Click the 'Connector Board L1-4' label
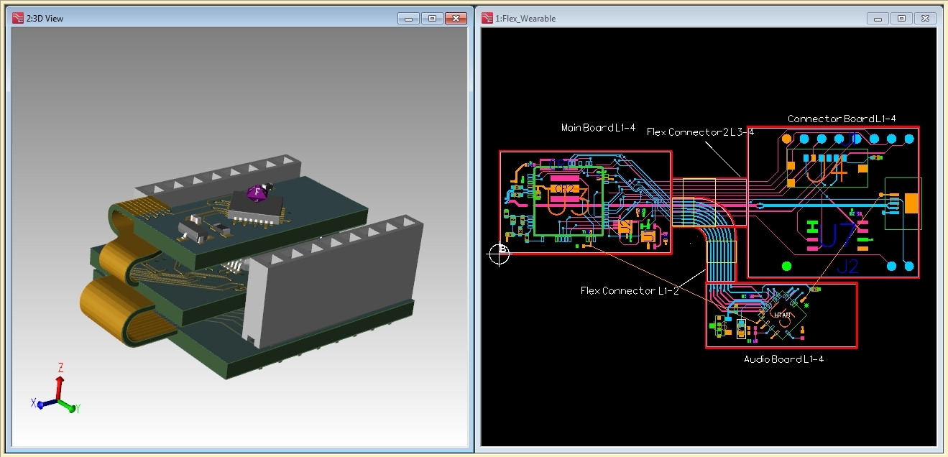 tap(842, 119)
